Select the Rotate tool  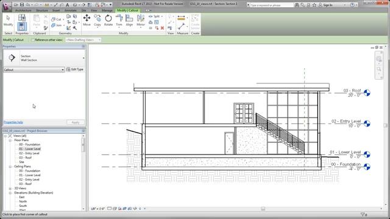coord(108,20)
